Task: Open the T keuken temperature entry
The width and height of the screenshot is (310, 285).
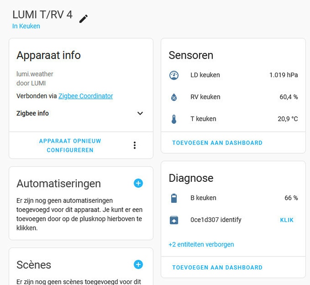Action: tap(203, 119)
